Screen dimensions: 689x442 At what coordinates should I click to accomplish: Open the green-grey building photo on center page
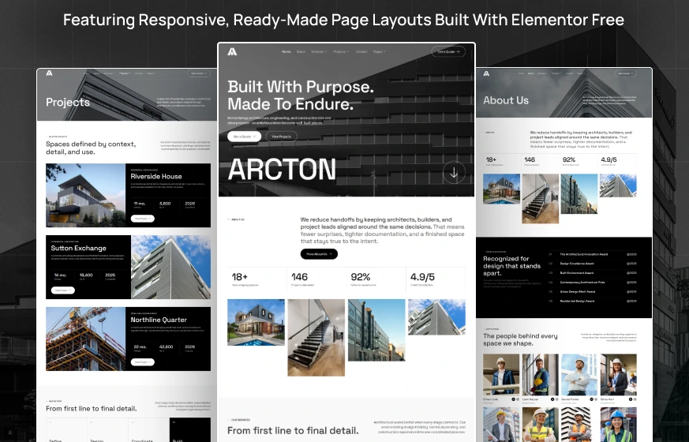tap(376, 330)
